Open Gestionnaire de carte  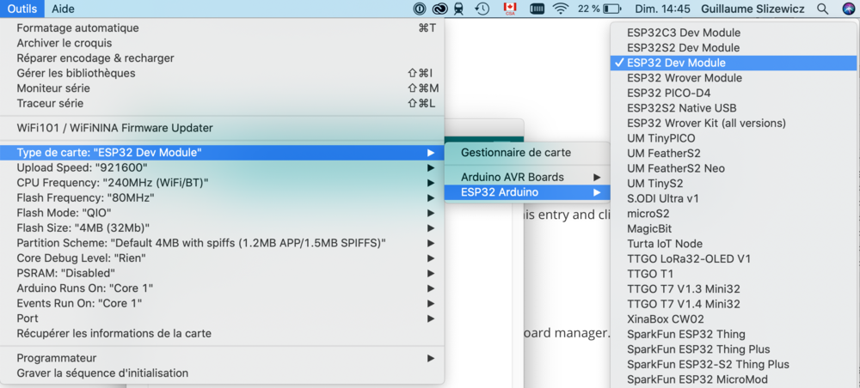pos(527,153)
